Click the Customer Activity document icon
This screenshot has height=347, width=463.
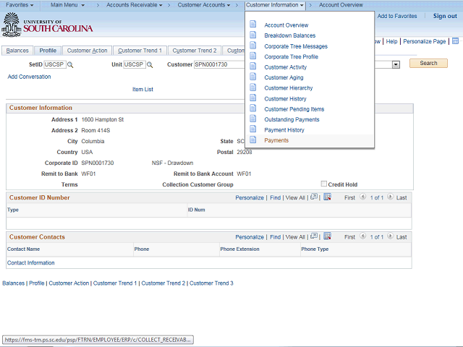[x=253, y=67]
